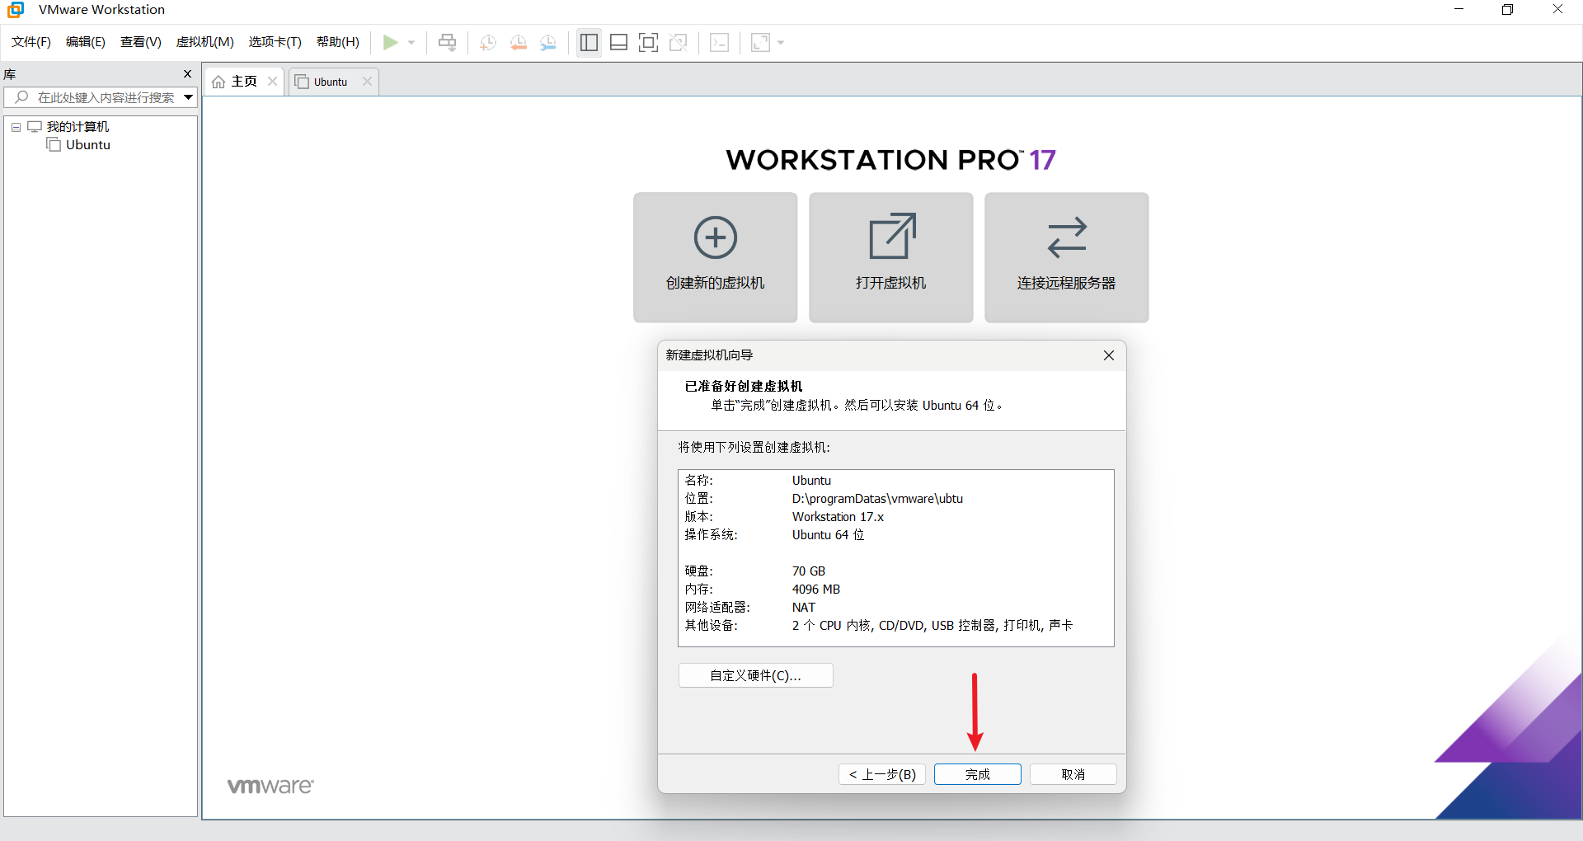Screen dimensions: 1583x841
Task: Click the power on play icon
Action: click(391, 43)
